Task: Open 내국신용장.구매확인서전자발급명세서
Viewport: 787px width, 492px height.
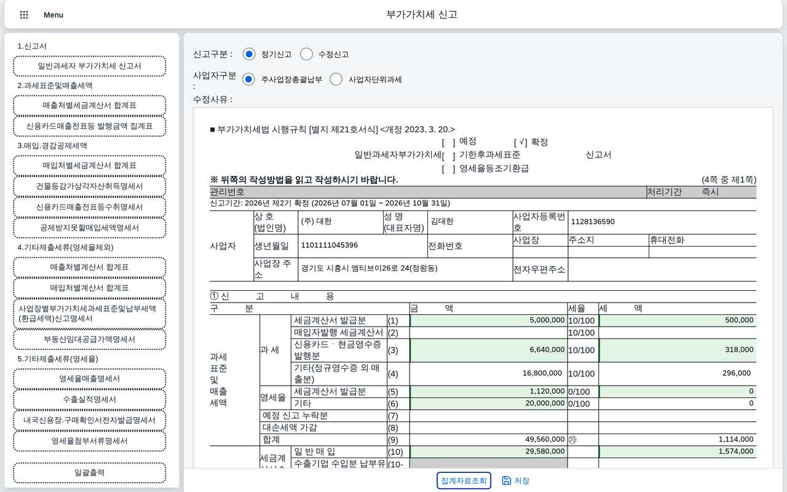Action: click(89, 420)
